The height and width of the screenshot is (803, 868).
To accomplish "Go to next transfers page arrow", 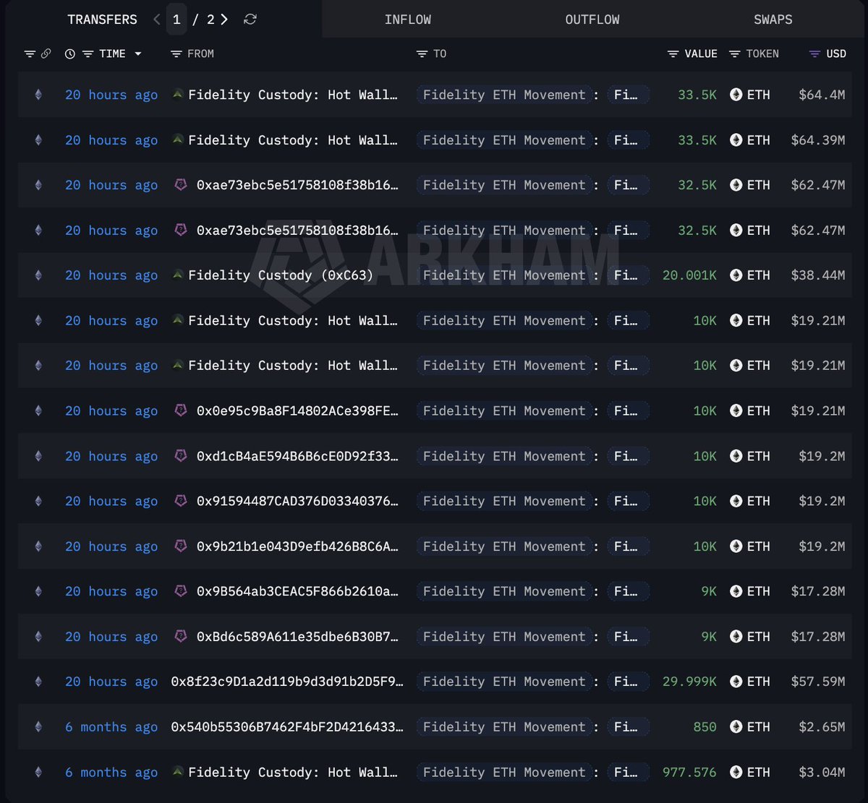I will tap(225, 20).
